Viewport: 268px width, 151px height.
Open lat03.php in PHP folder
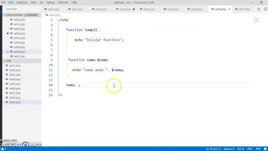pos(15,75)
